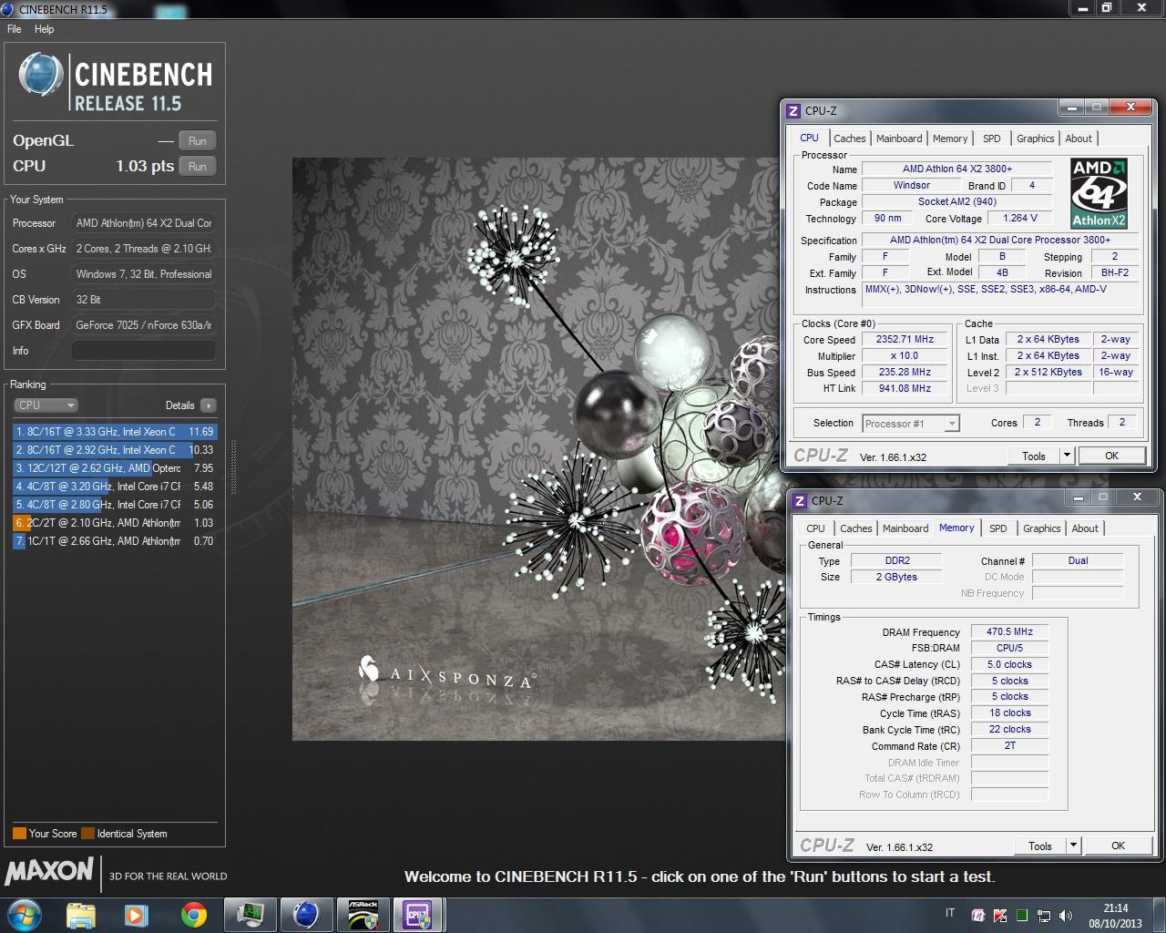1166x933 pixels.
Task: Click the Core Speed value 2352.71 MHz
Action: (905, 339)
